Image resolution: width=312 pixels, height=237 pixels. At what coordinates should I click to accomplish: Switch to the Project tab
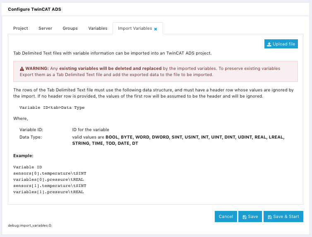[21, 28]
